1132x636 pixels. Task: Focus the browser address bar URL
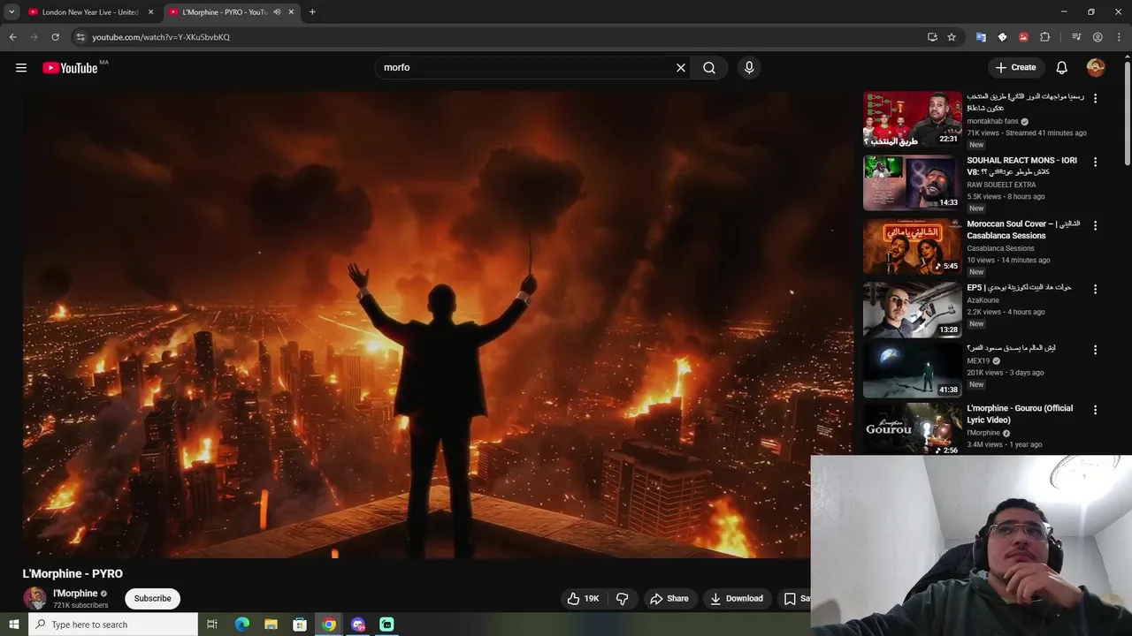pyautogui.click(x=161, y=37)
